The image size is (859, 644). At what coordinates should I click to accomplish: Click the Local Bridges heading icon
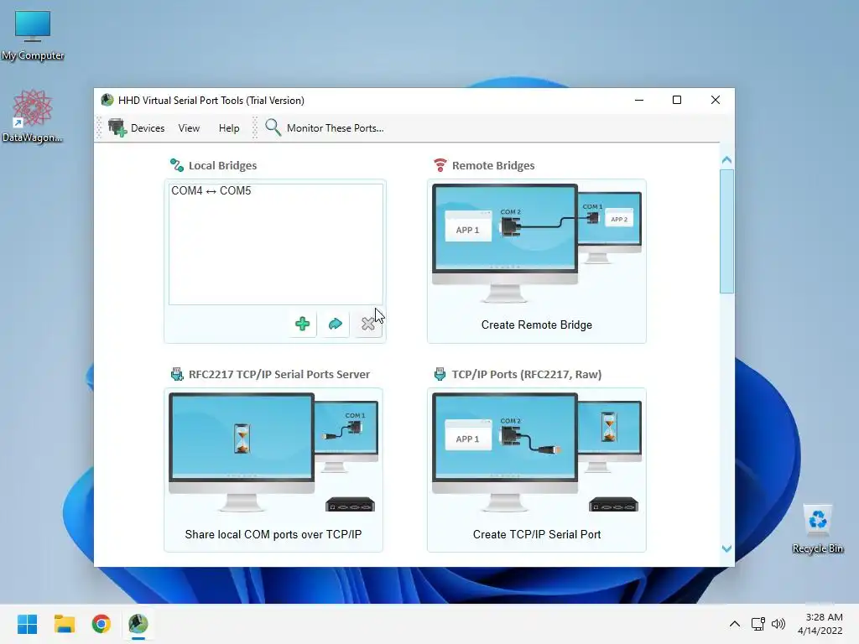[176, 165]
